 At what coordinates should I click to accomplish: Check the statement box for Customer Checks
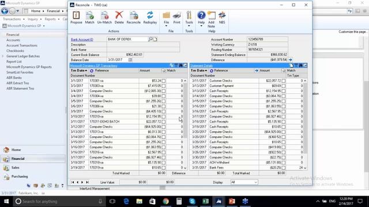[x=284, y=80]
